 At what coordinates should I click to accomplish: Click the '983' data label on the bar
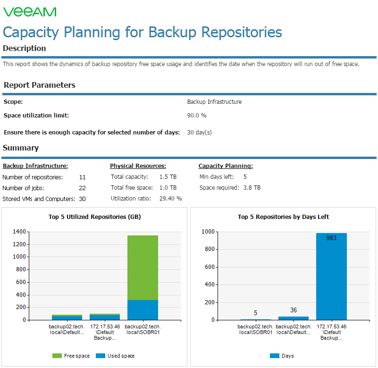[331, 238]
